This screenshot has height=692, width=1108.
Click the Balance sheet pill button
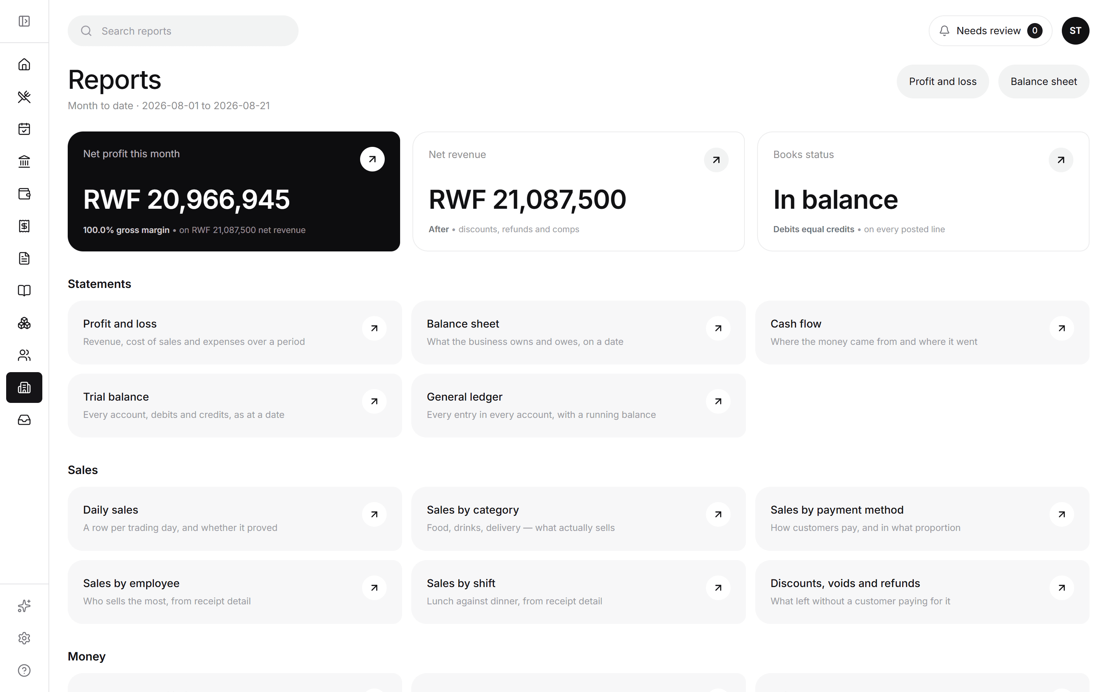coord(1043,82)
